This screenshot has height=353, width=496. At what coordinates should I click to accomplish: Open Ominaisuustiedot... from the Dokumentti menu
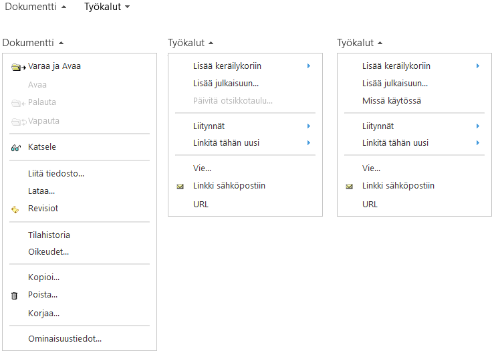(65, 338)
